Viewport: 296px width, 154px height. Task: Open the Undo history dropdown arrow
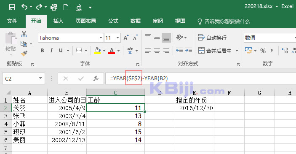pos(31,7)
